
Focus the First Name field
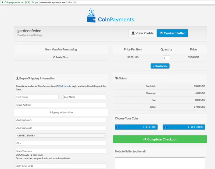coord(37,97)
